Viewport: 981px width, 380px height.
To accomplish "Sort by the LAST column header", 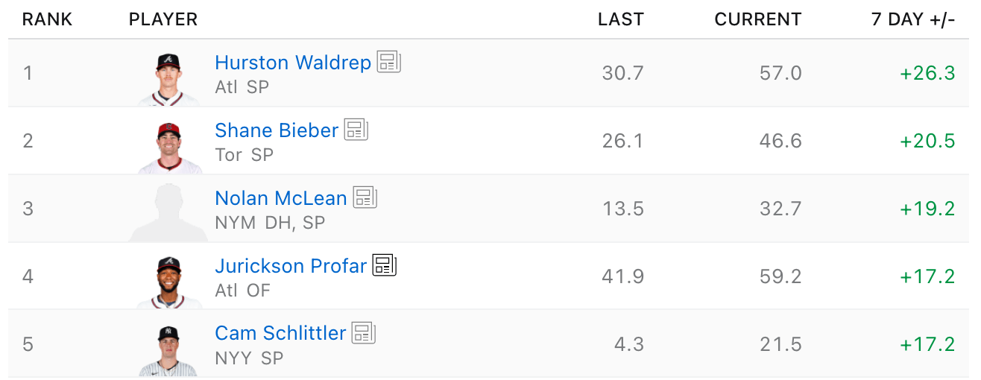I will tap(621, 20).
